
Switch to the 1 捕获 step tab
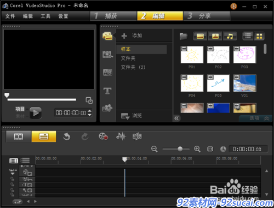113,16
